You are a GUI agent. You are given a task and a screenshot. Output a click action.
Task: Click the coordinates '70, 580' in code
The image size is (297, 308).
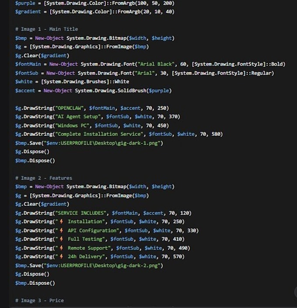[210, 134]
